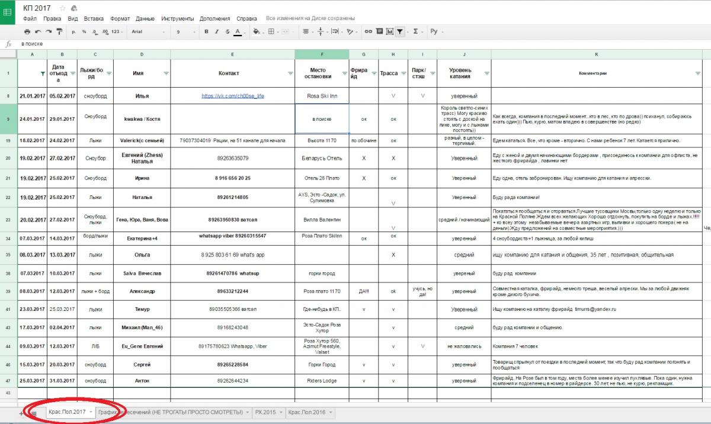Image resolution: width=711 pixels, height=424 pixels.
Task: Open the Σ functions menu
Action: pyautogui.click(x=417, y=31)
